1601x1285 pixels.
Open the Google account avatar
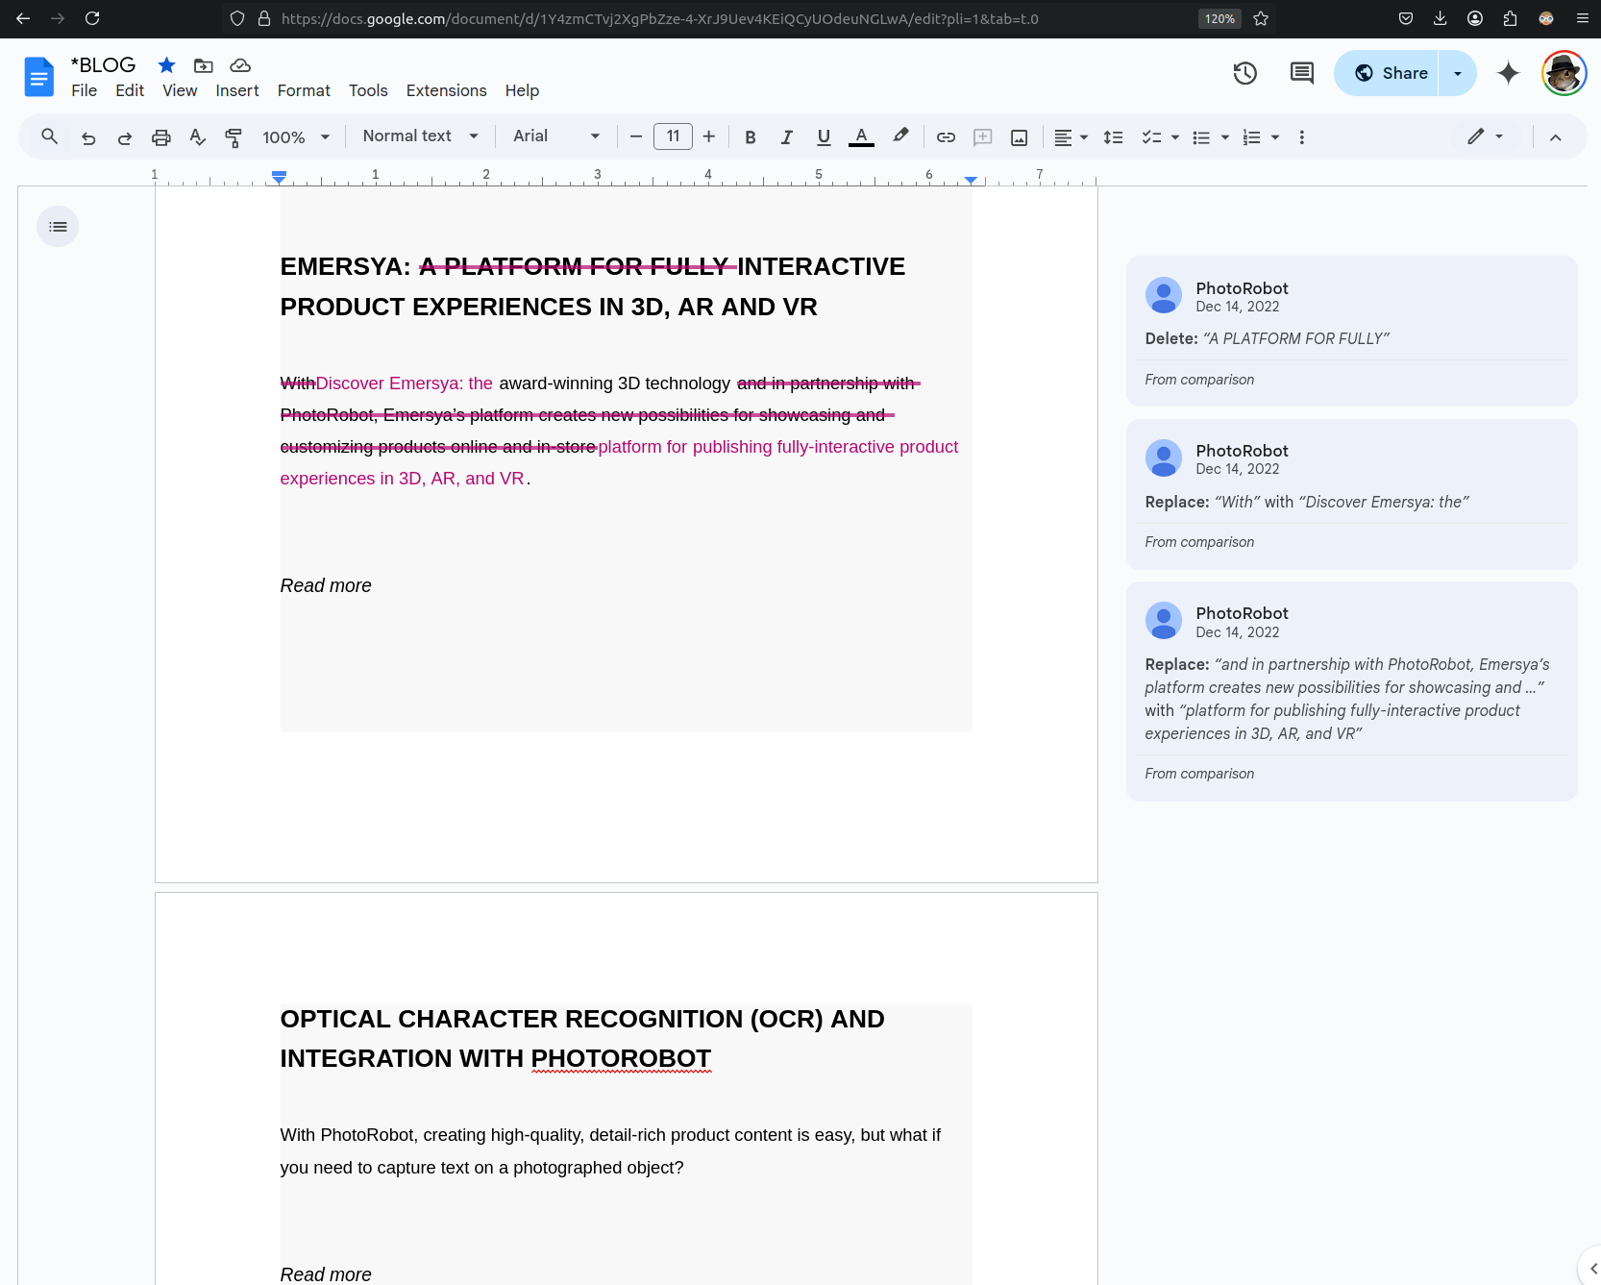[x=1564, y=73]
